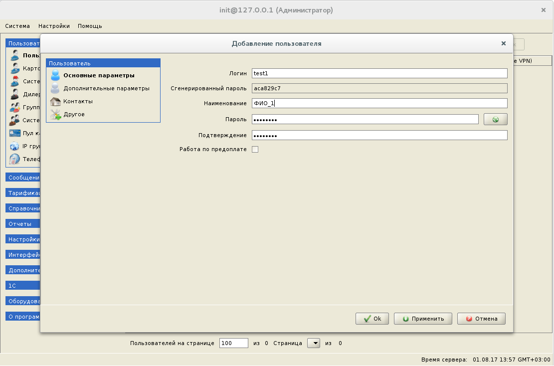Viewport: 554px width, 366px height.
Task: Click the VPN column header in main window
Action: (x=533, y=61)
